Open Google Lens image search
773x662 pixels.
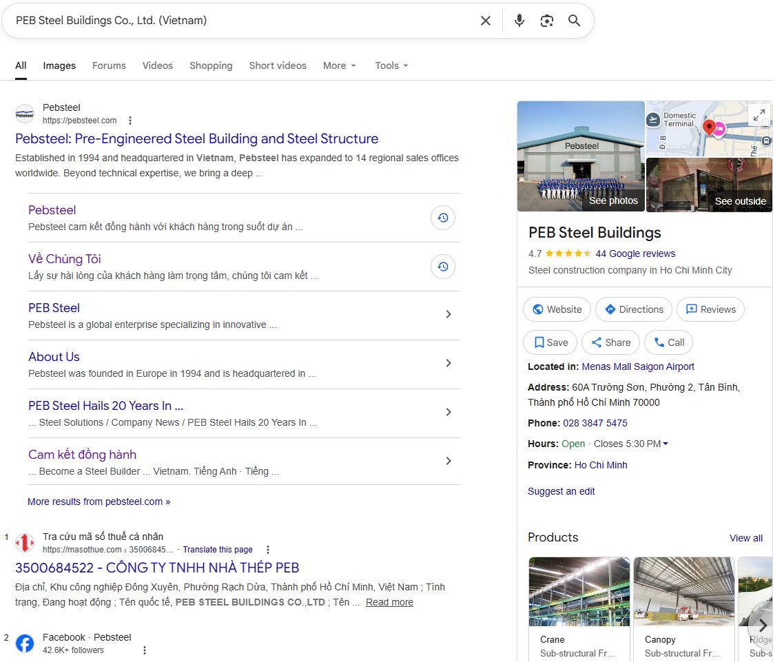pyautogui.click(x=547, y=21)
